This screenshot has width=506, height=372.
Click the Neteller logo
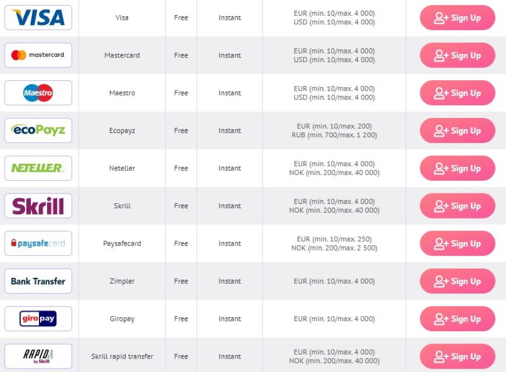click(x=38, y=168)
